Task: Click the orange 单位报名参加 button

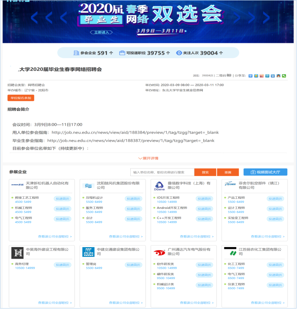Action: click(21, 98)
